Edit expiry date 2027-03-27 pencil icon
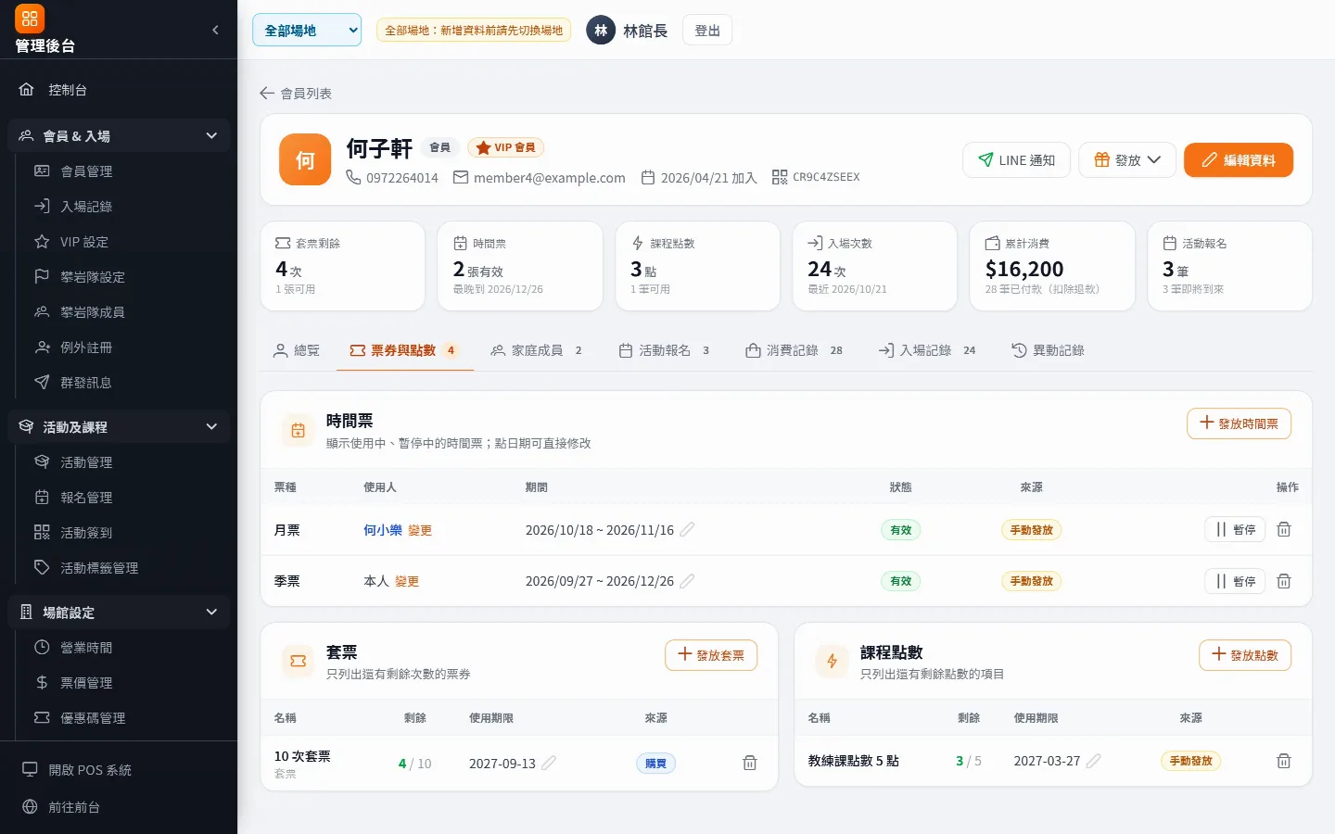1335x834 pixels. click(1093, 761)
